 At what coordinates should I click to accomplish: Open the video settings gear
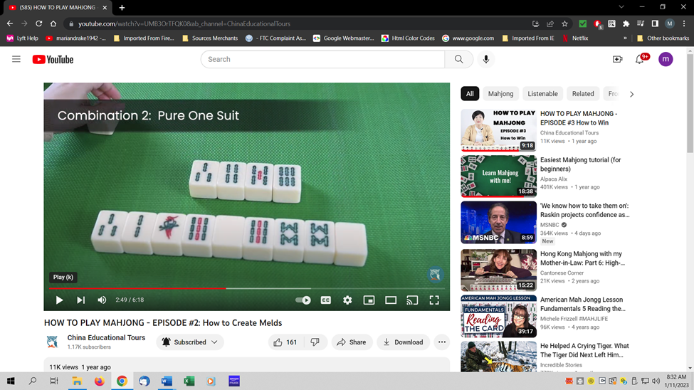(x=347, y=300)
